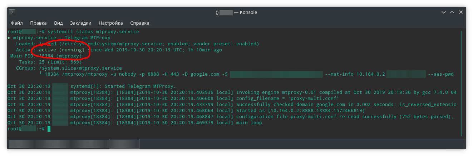Minimize the Konsole window
Image resolution: width=473 pixels, height=156 pixels.
(444, 12)
